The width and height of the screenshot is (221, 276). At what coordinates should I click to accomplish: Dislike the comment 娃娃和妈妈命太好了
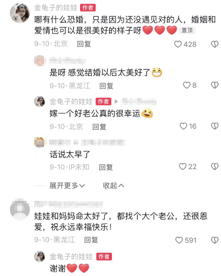coord(214,240)
